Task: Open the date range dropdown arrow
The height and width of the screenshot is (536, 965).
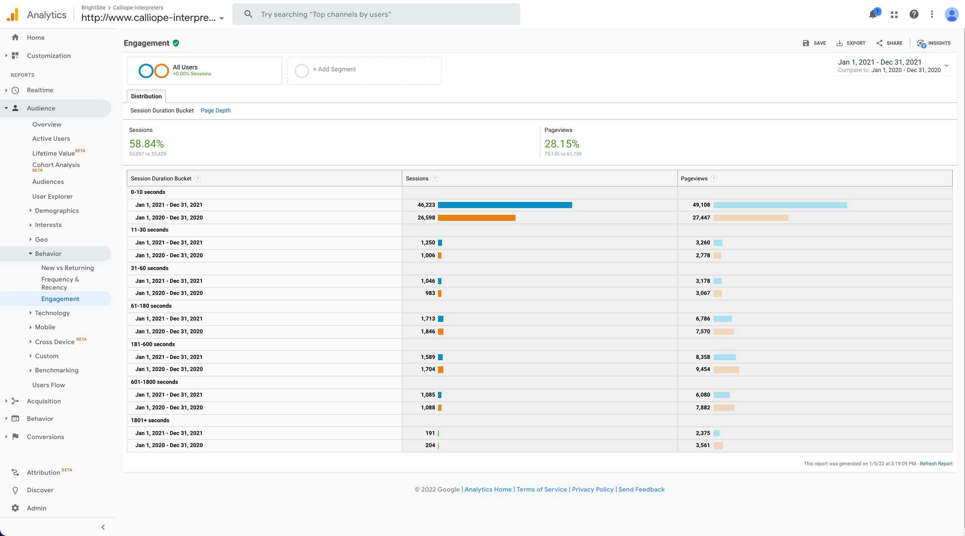Action: tap(946, 66)
